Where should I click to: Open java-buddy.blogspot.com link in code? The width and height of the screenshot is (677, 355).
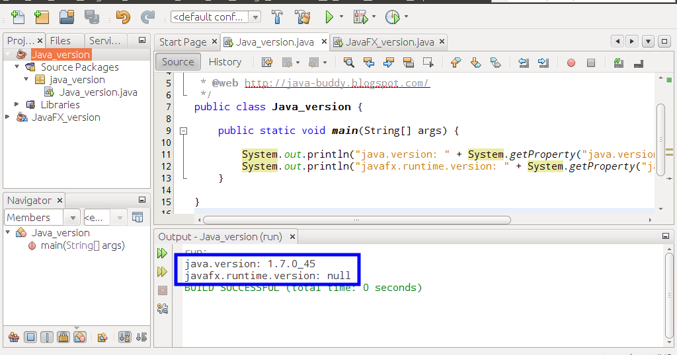pyautogui.click(x=337, y=82)
